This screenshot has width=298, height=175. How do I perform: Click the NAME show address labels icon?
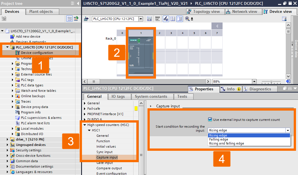(x=158, y=19)
